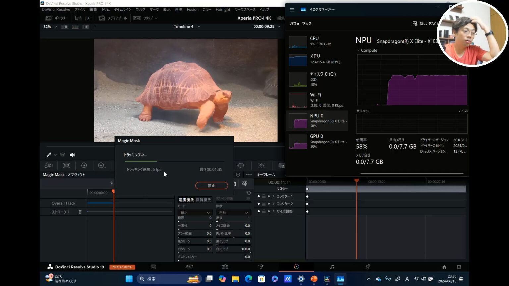Screen dimensions: 509x286
Task: Select 画質優先 quality mode
Action: pyautogui.click(x=203, y=200)
